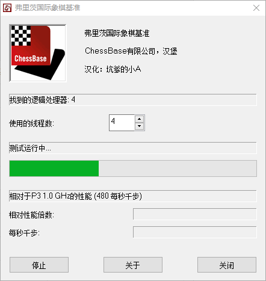Click the thread count input field
266x281 pixels.
coord(122,123)
